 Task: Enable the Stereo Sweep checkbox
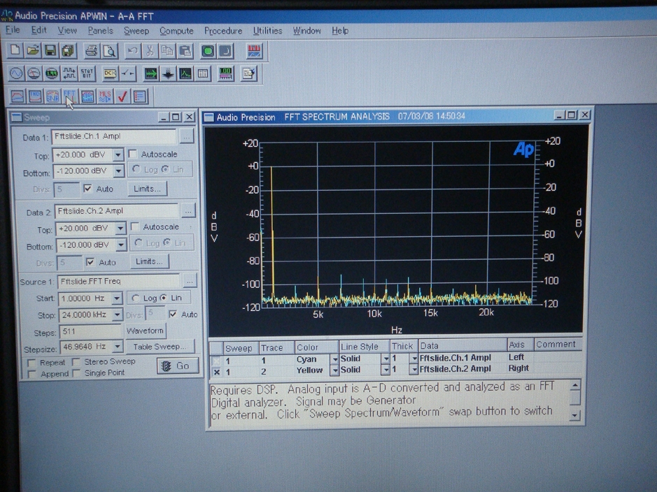pyautogui.click(x=76, y=361)
